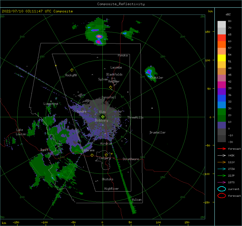Select the red forecast ellipse icon
Image resolution: width=242 pixels, height=226 pixels.
[x=222, y=196]
